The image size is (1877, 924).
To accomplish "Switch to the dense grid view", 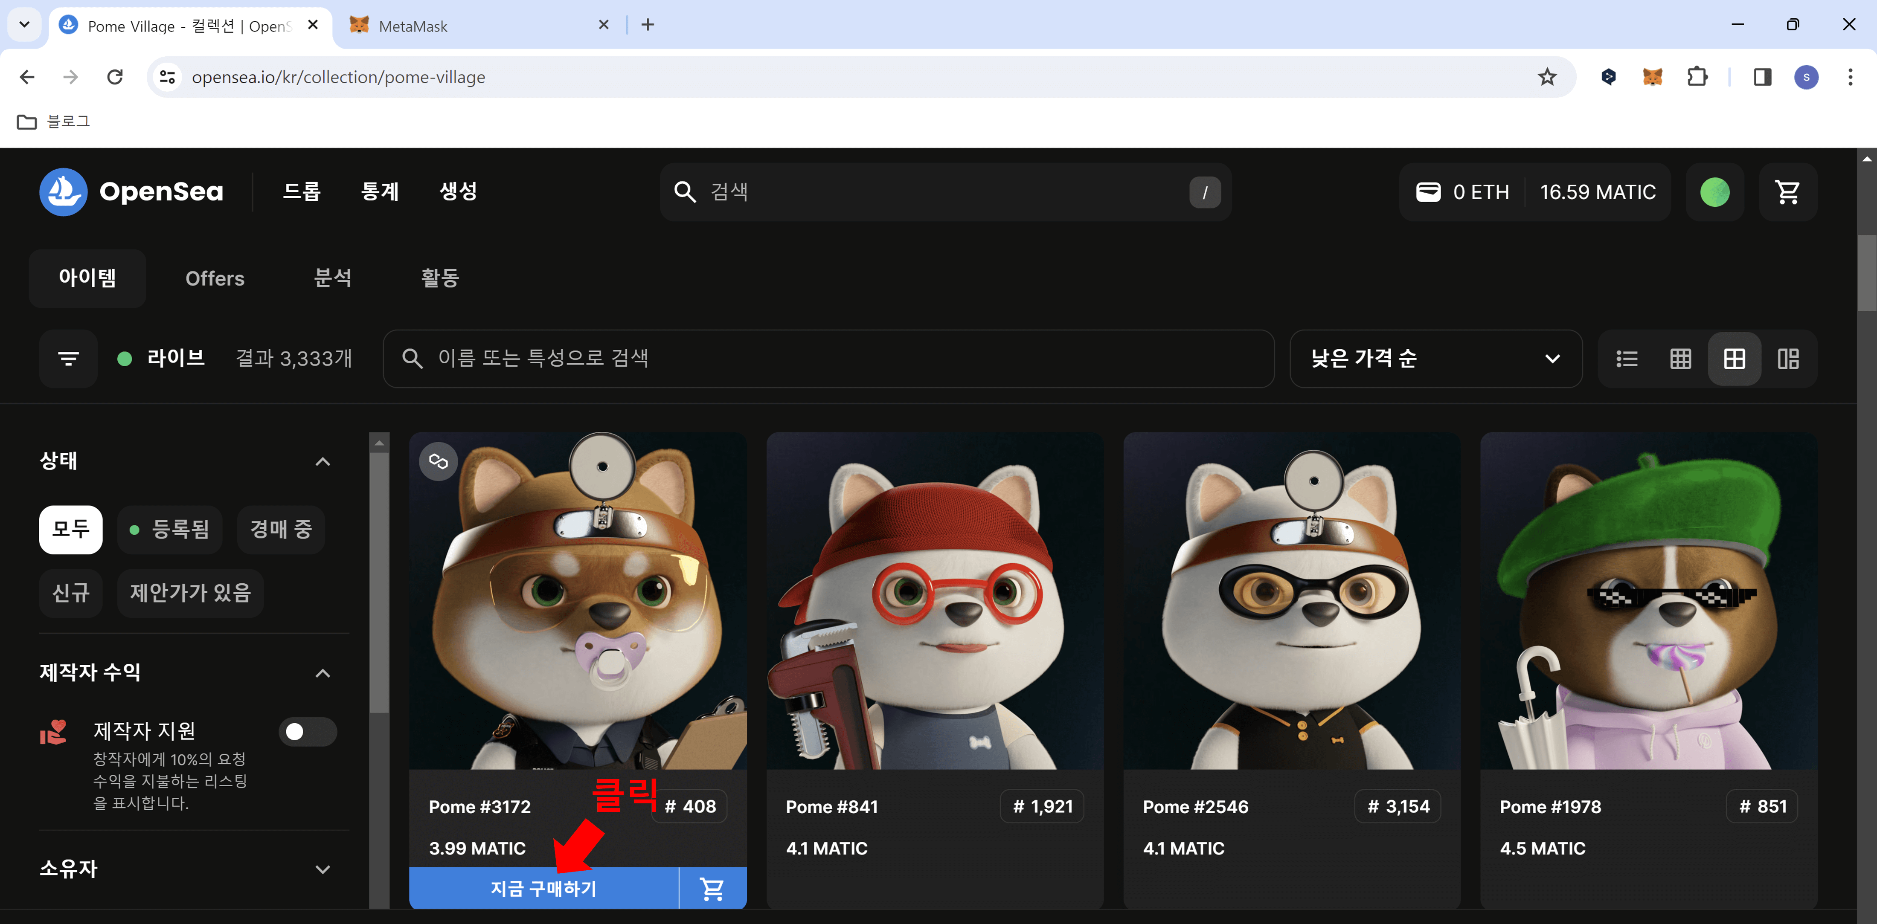I will coord(1680,358).
